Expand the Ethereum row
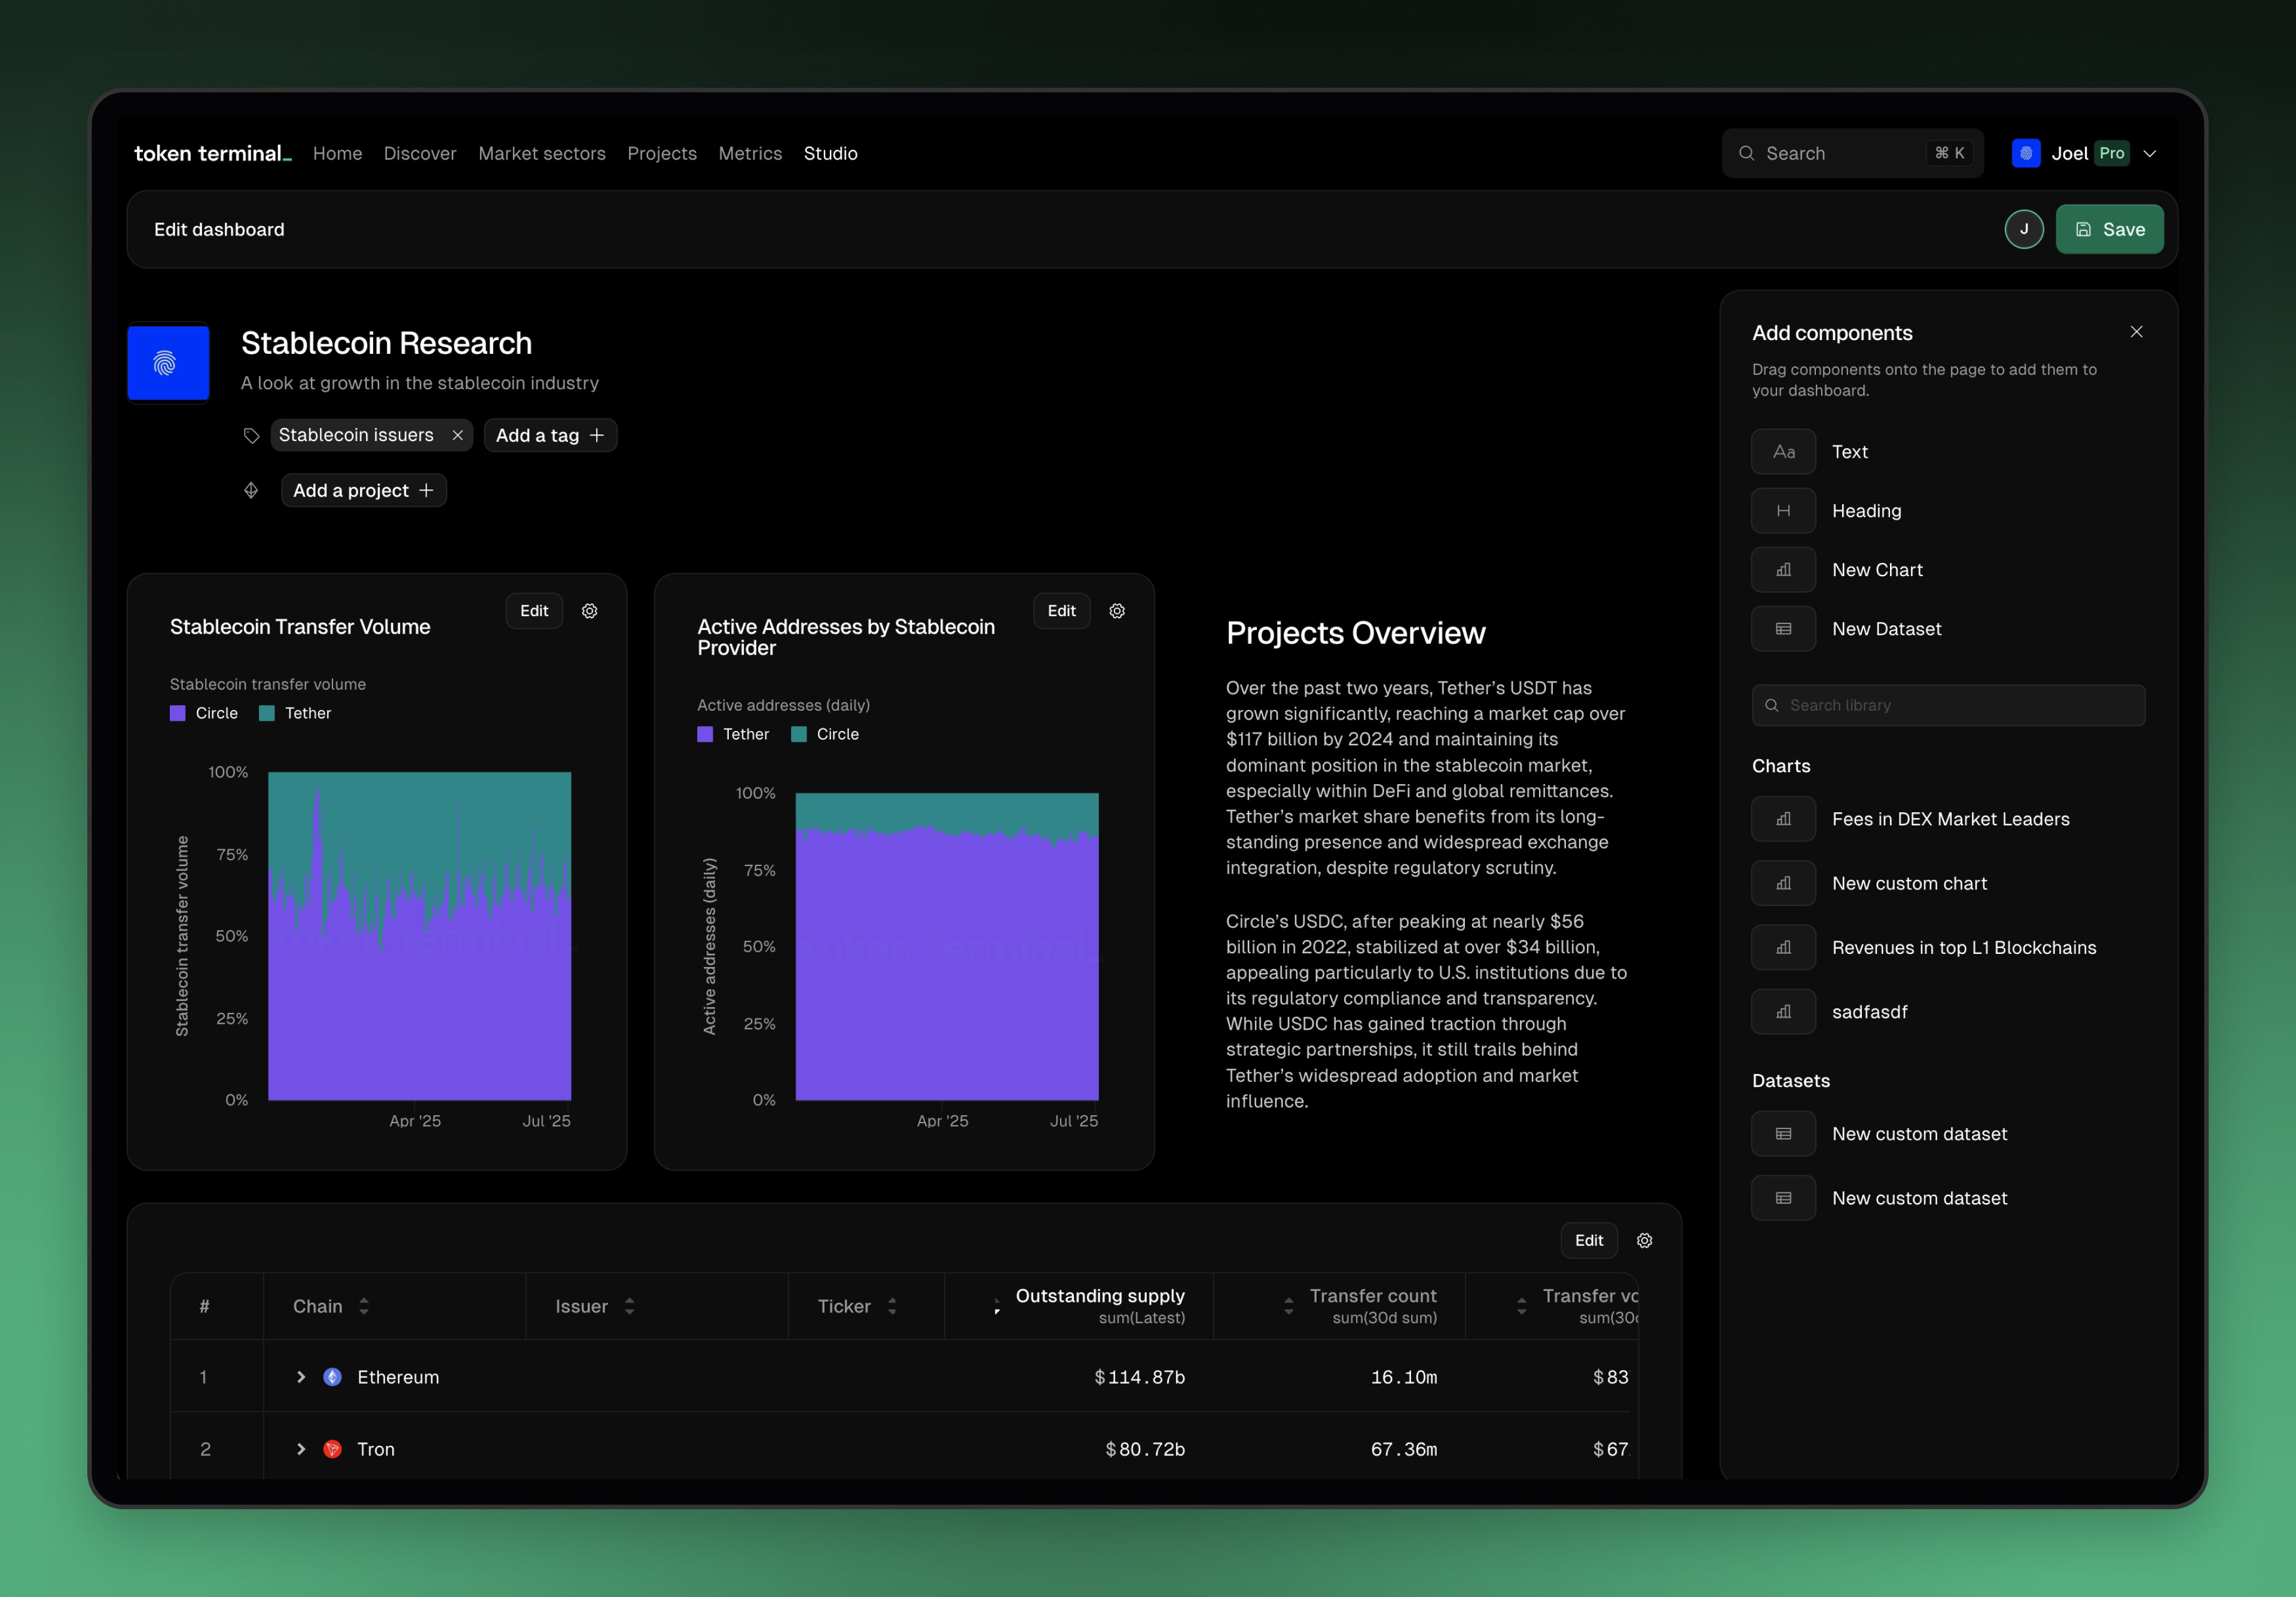This screenshot has width=2296, height=1597. [300, 1377]
